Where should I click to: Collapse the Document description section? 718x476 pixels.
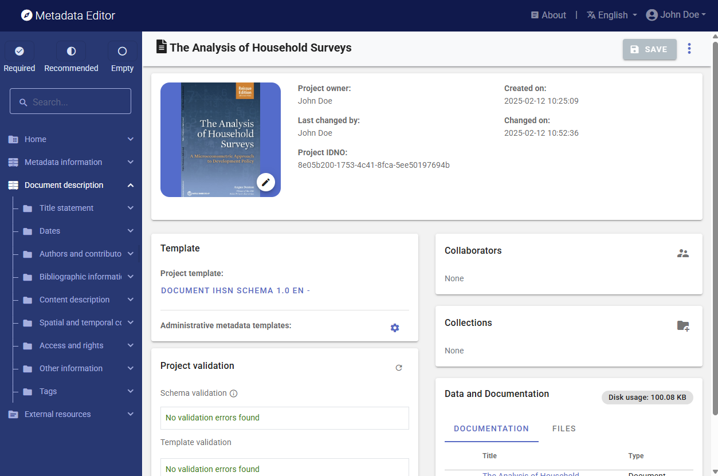(130, 185)
